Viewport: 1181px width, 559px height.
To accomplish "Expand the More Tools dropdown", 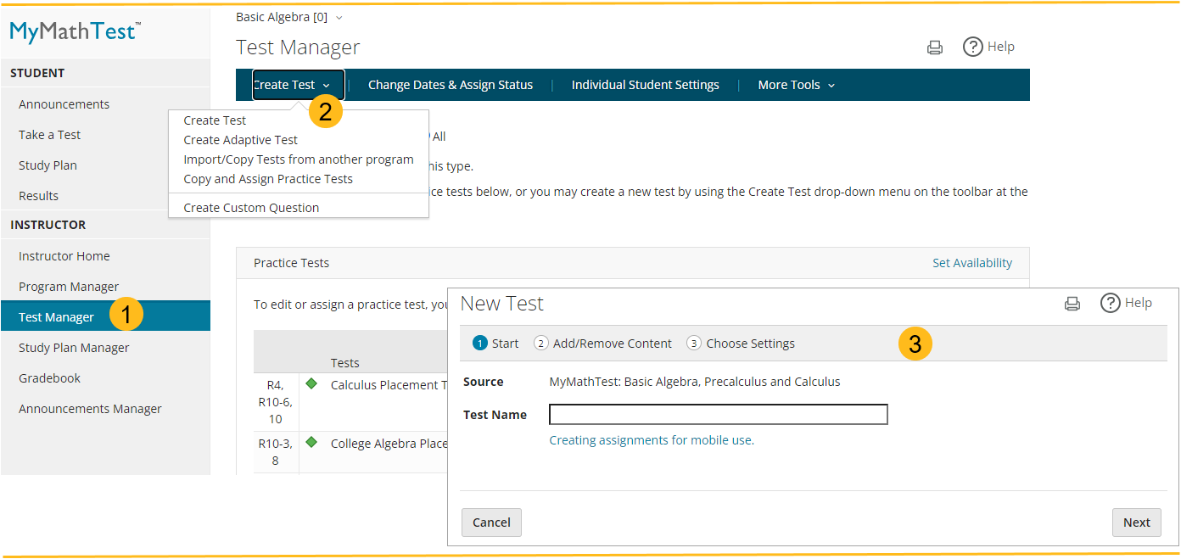I will click(796, 85).
